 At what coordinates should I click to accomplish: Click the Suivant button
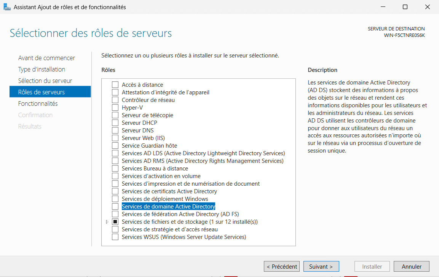tap(321, 266)
